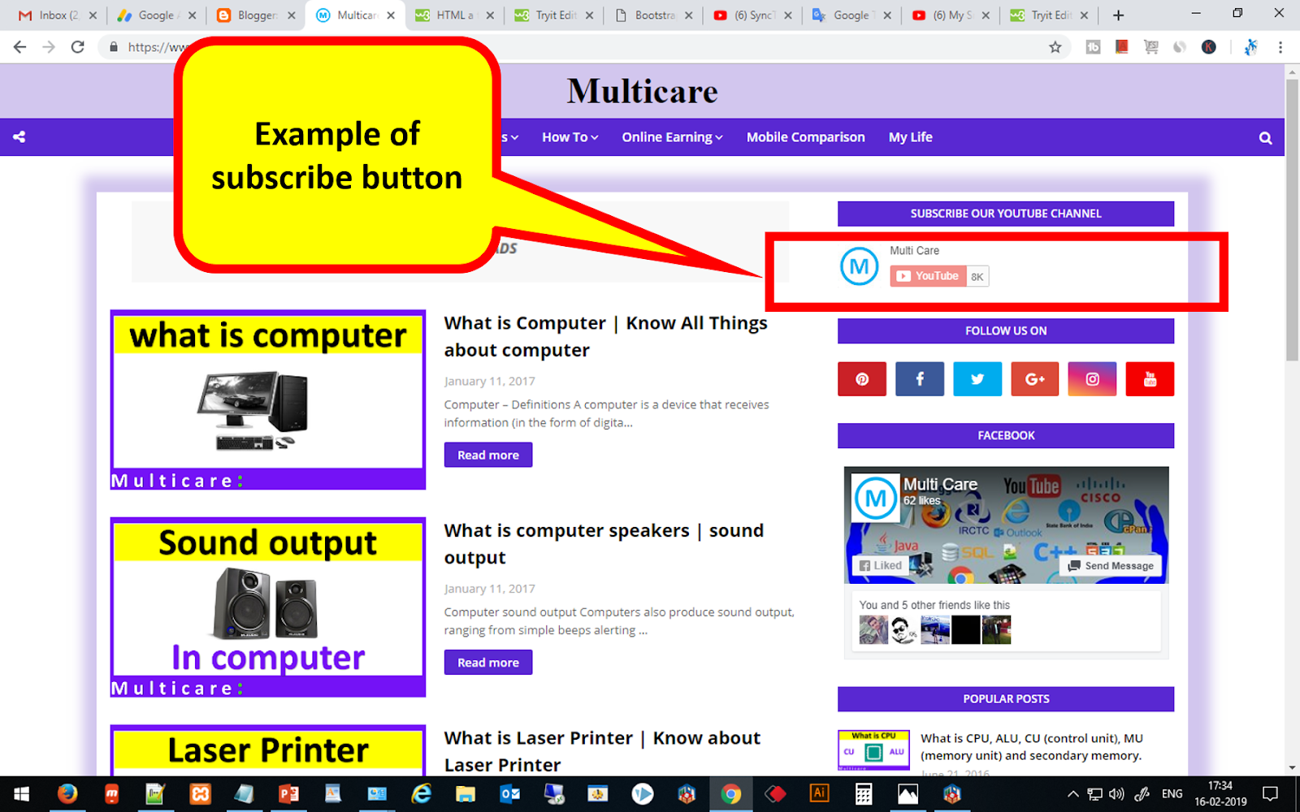The height and width of the screenshot is (812, 1300).
Task: Show hidden system tray icons
Action: click(1072, 794)
